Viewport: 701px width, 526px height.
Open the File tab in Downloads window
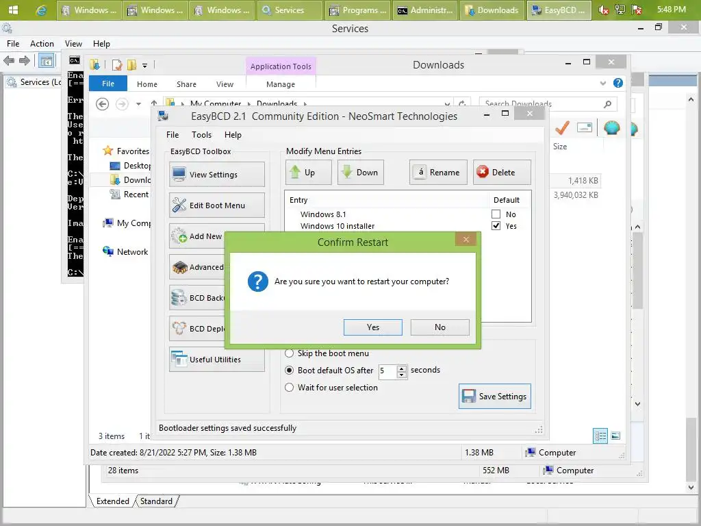click(x=107, y=84)
